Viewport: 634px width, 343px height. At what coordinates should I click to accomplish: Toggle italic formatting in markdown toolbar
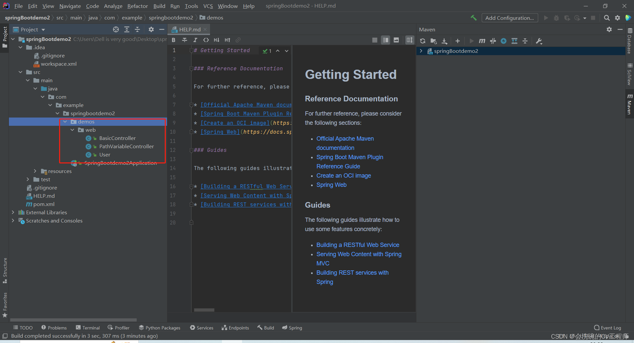[195, 40]
